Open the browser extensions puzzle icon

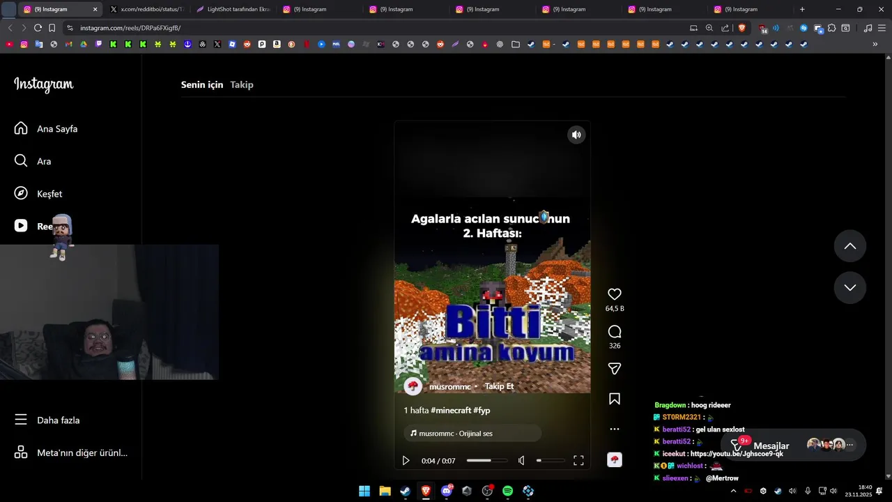coord(831,28)
